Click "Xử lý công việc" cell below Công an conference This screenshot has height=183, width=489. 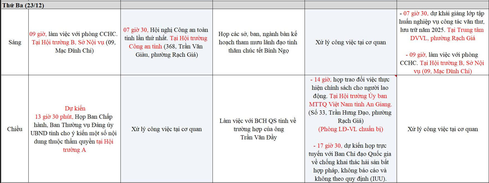click(166, 129)
